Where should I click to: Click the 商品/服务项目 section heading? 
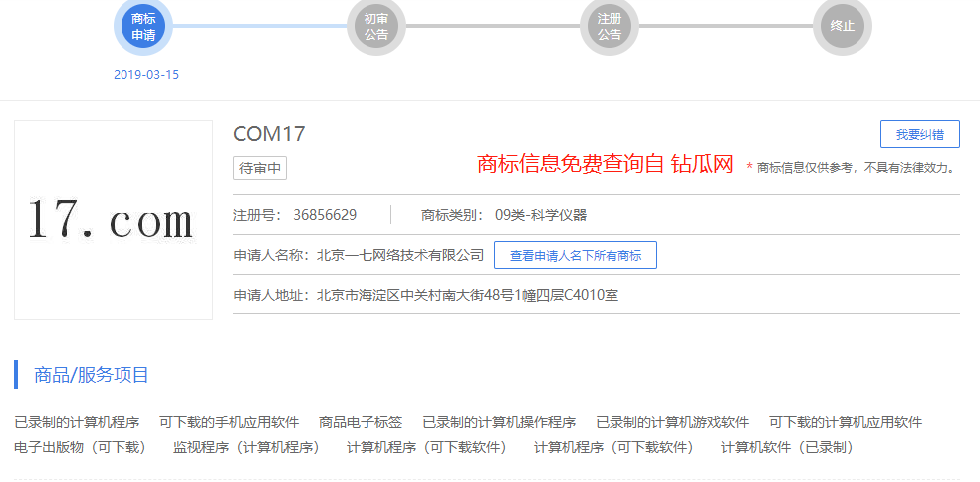point(92,375)
